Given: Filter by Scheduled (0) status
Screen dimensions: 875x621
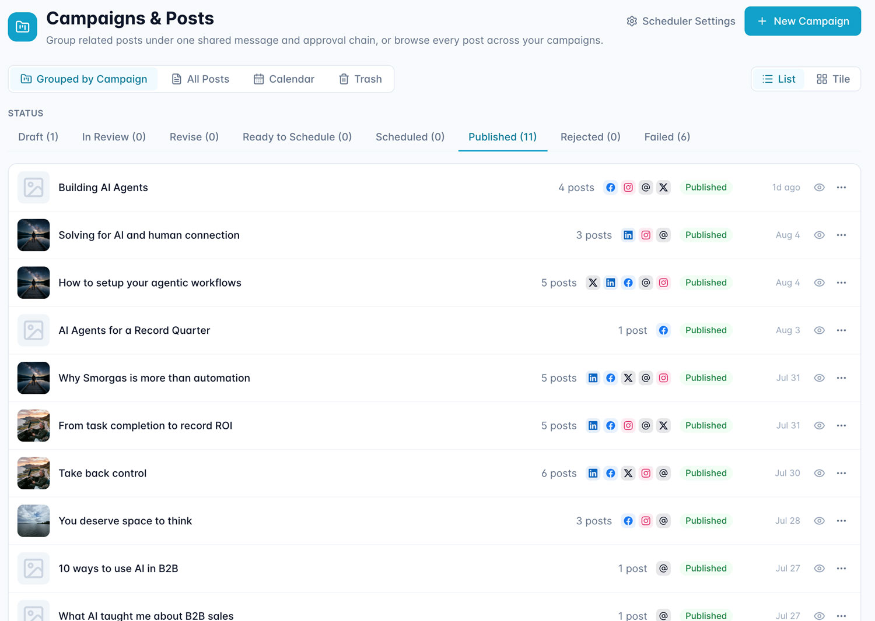Looking at the screenshot, I should 410,137.
